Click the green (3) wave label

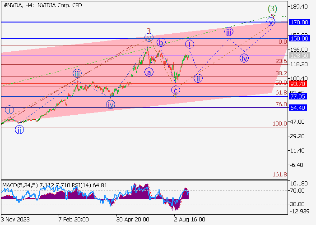coord(272,9)
